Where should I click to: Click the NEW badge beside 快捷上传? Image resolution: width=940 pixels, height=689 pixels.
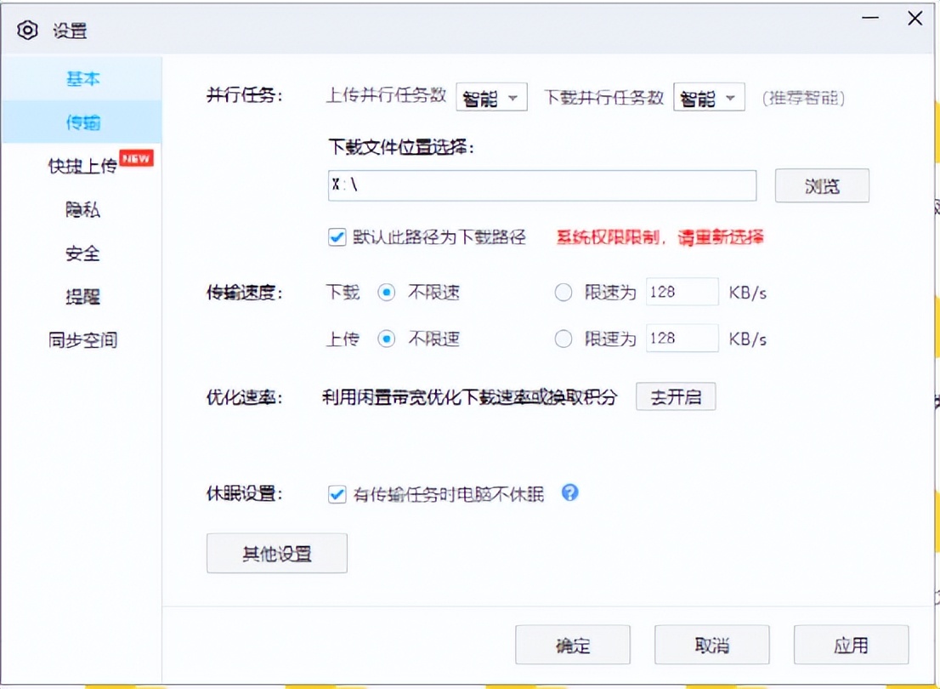136,157
